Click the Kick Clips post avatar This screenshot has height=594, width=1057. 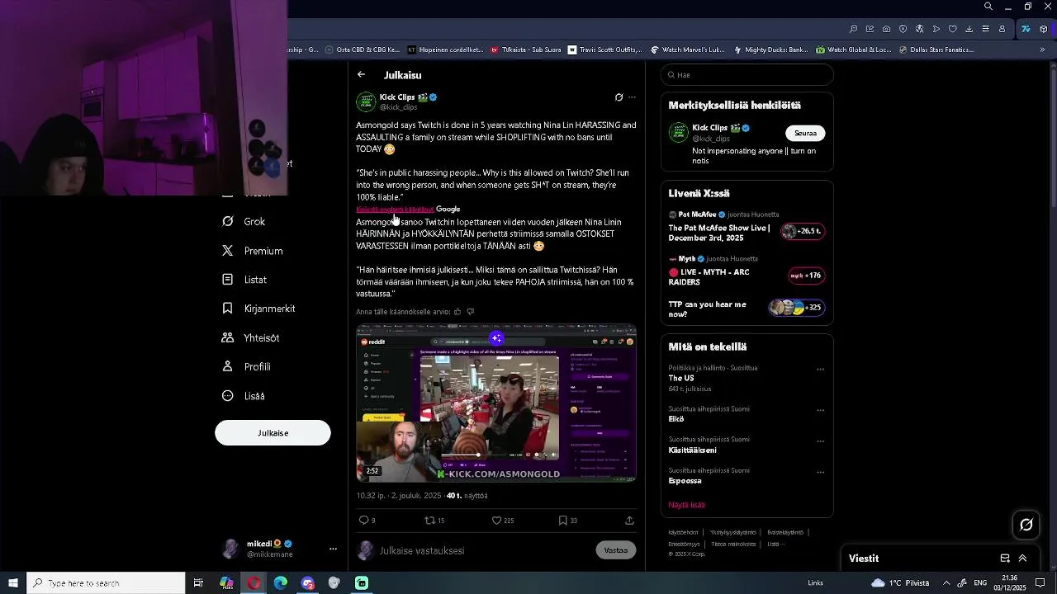[366, 101]
